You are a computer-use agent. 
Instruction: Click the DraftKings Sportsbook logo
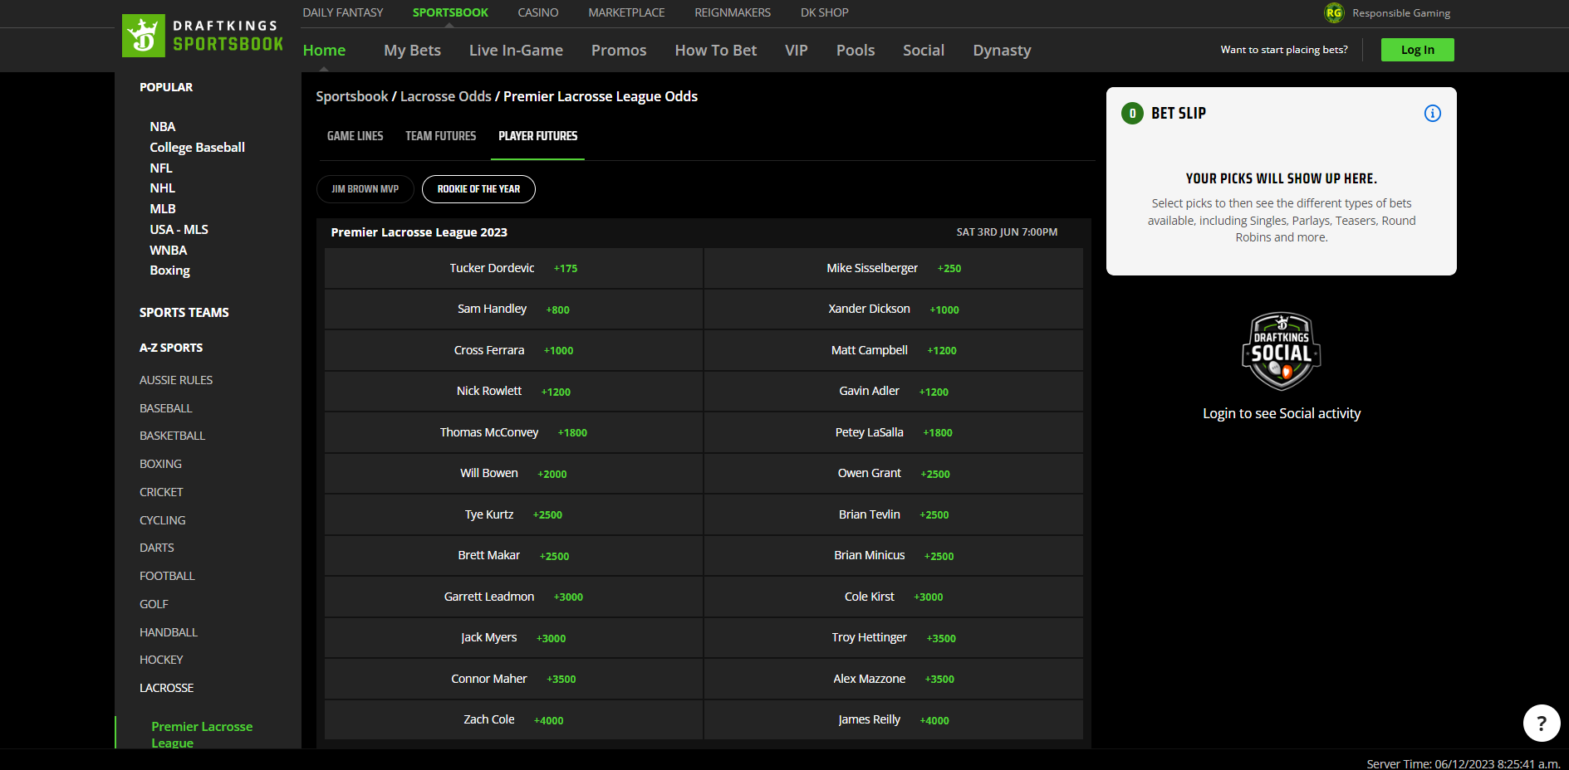(x=203, y=36)
